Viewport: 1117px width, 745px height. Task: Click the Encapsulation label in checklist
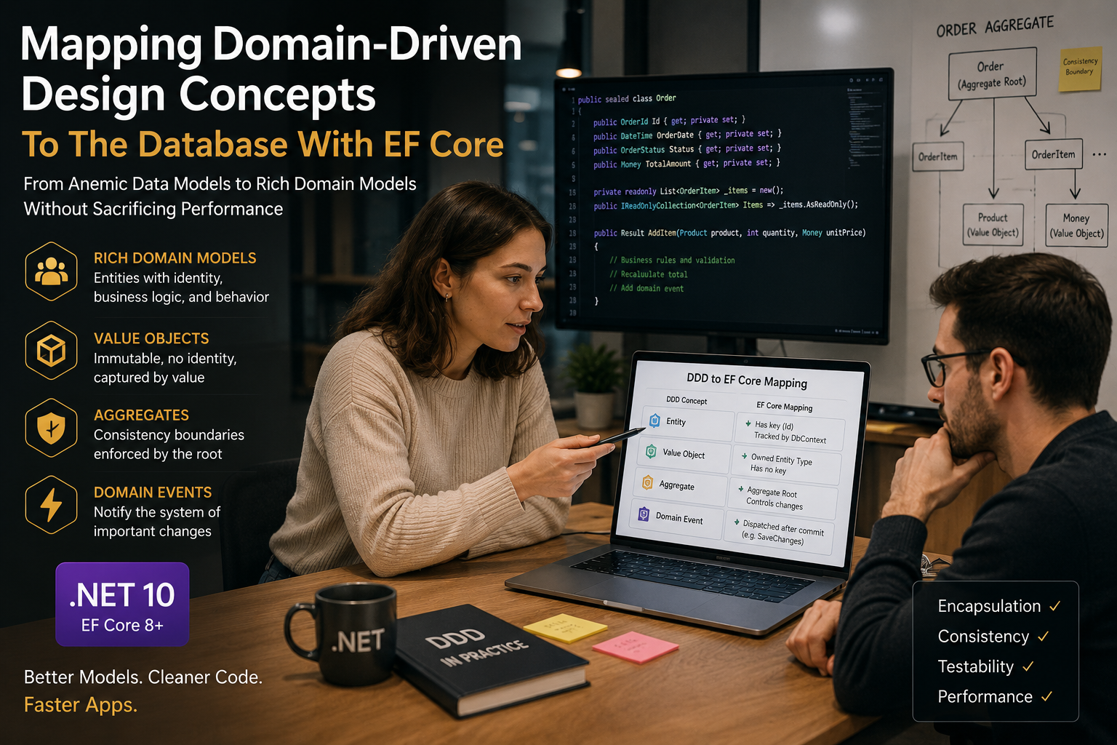(x=989, y=606)
